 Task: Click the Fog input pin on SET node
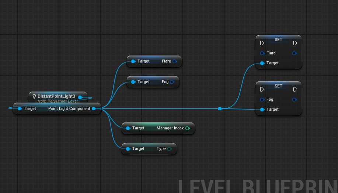[262, 100]
